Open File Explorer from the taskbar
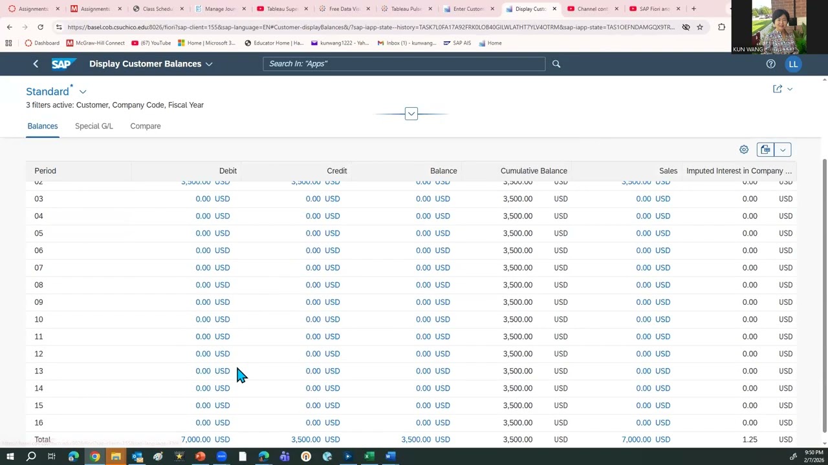 coord(116,457)
